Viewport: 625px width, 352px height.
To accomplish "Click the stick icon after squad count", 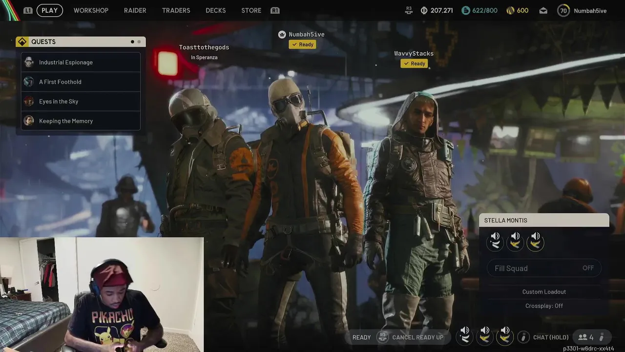I will pos(602,337).
